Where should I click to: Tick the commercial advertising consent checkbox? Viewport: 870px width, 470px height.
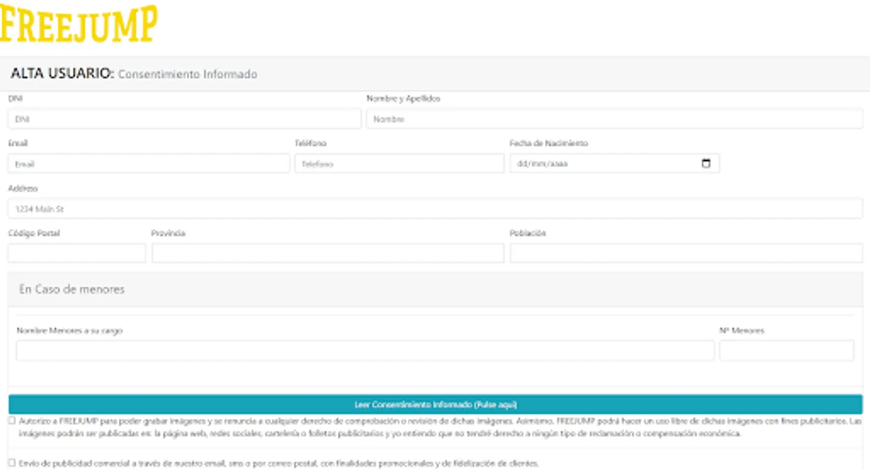12,463
